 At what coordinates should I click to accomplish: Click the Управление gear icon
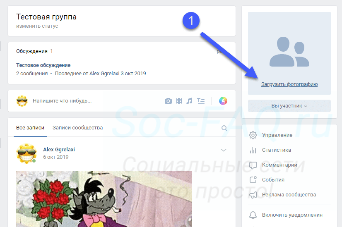click(x=253, y=135)
